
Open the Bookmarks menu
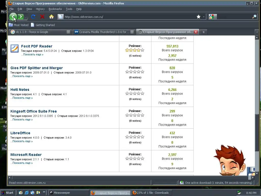(55, 9)
